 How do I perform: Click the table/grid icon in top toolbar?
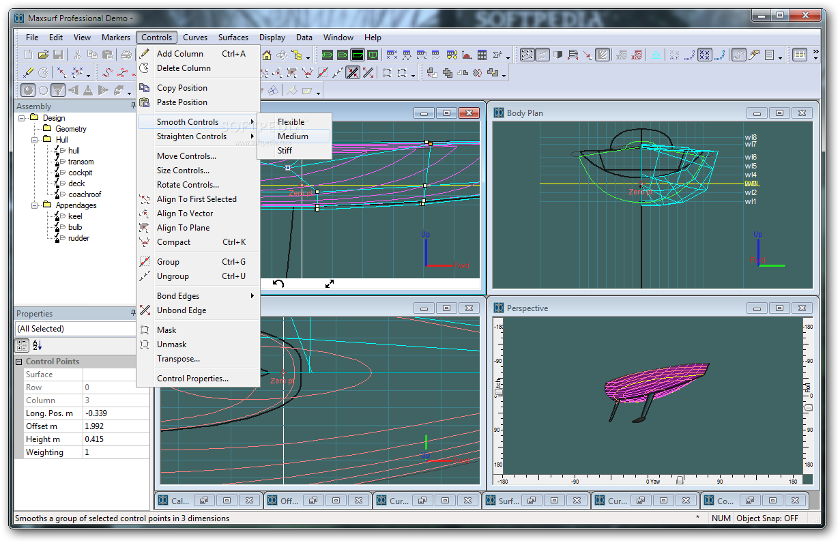tap(482, 55)
